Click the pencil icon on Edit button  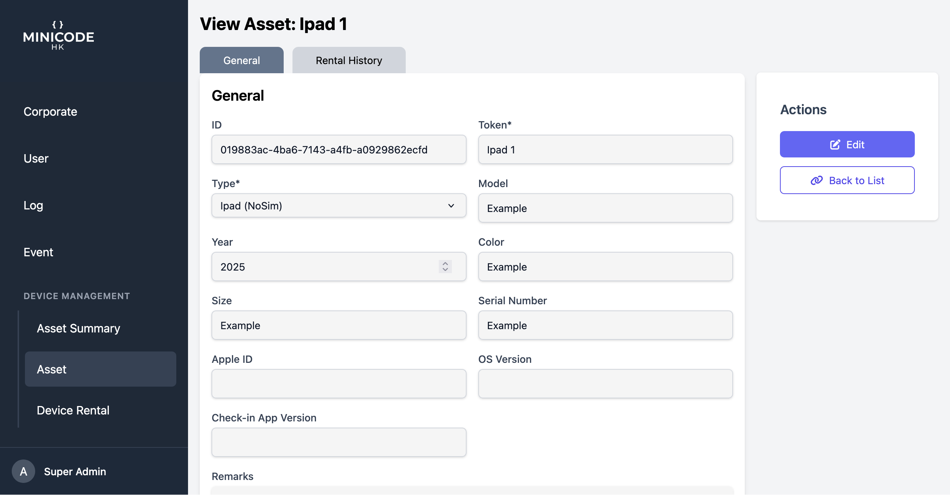[835, 144]
